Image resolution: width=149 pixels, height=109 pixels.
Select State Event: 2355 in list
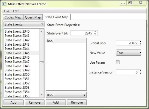click(22, 96)
